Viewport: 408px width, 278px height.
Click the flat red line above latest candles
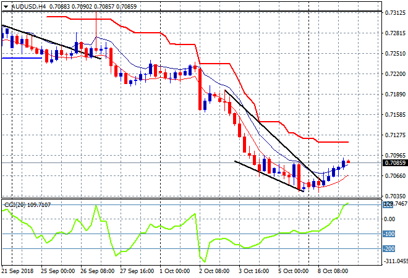(334, 142)
